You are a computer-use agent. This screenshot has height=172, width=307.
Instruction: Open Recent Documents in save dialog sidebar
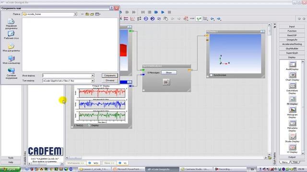pos(11,24)
